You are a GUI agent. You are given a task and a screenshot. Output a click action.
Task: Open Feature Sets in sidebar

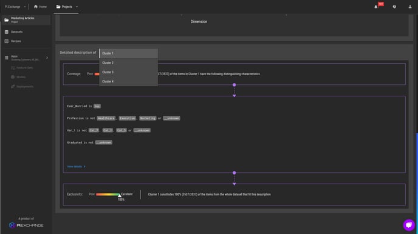pyautogui.click(x=24, y=68)
